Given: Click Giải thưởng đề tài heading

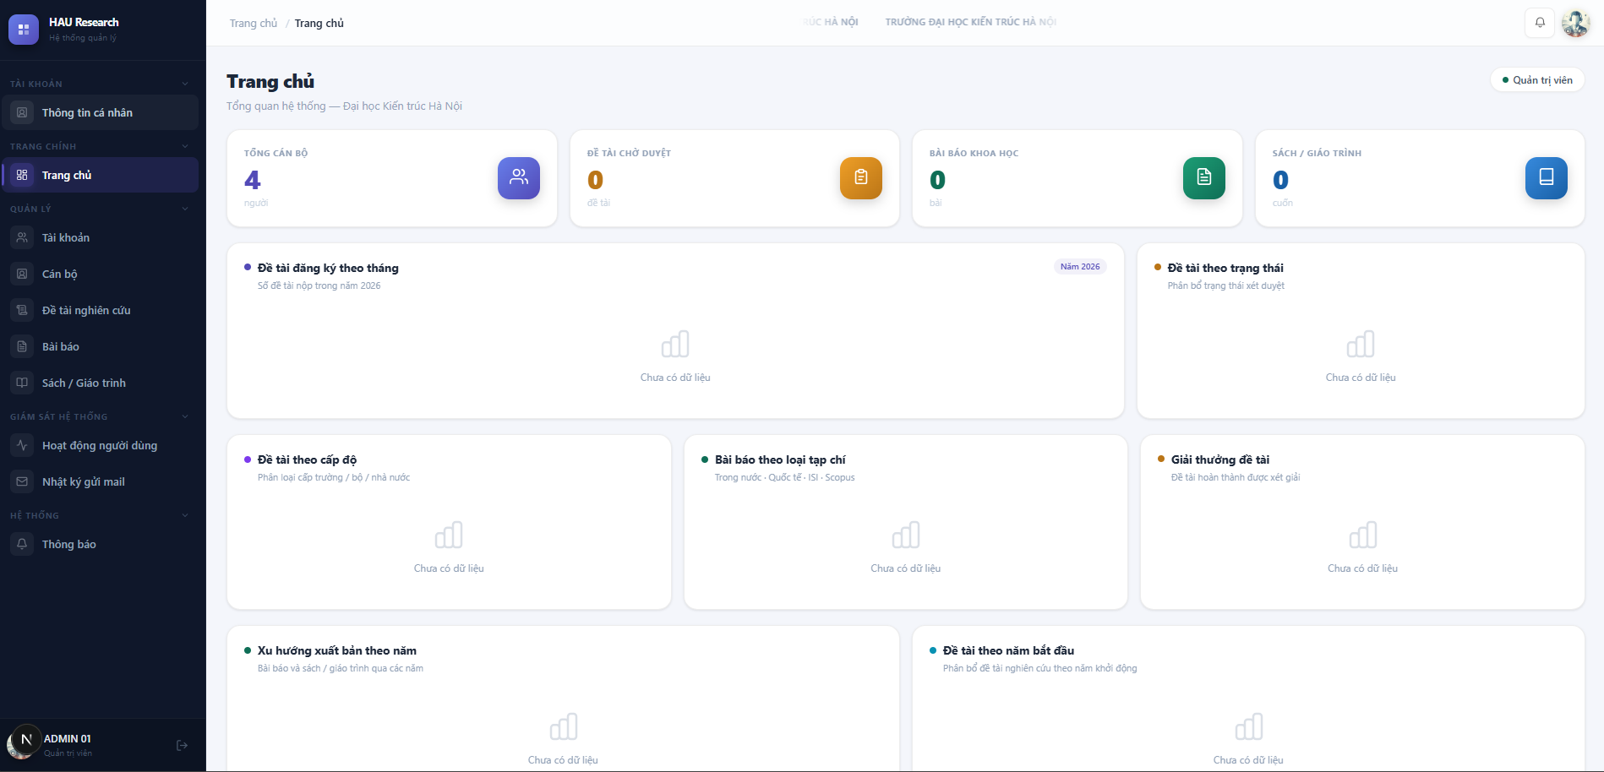Looking at the screenshot, I should [1220, 459].
